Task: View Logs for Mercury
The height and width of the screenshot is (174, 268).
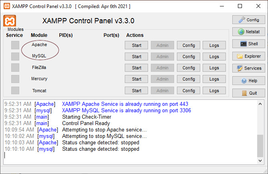Action: pyautogui.click(x=214, y=79)
